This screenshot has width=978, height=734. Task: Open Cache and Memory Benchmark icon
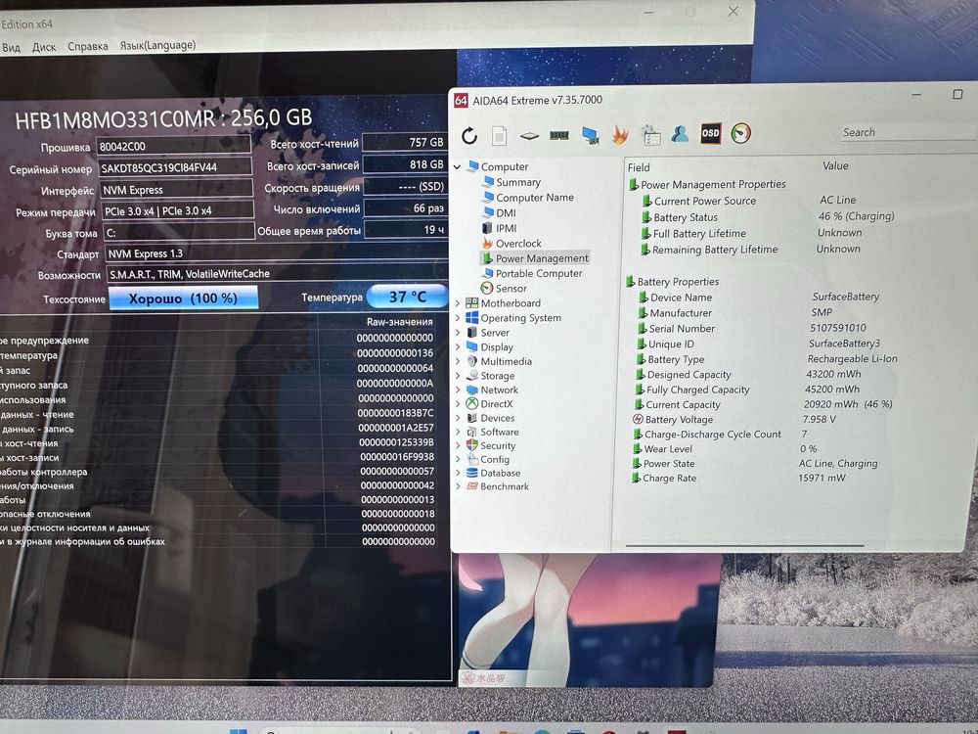pyautogui.click(x=558, y=135)
